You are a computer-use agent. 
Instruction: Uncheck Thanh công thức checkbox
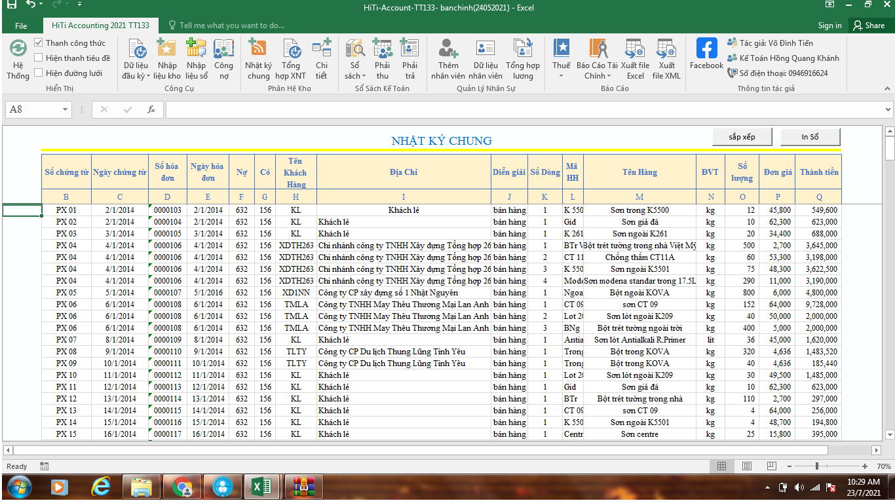click(x=39, y=43)
